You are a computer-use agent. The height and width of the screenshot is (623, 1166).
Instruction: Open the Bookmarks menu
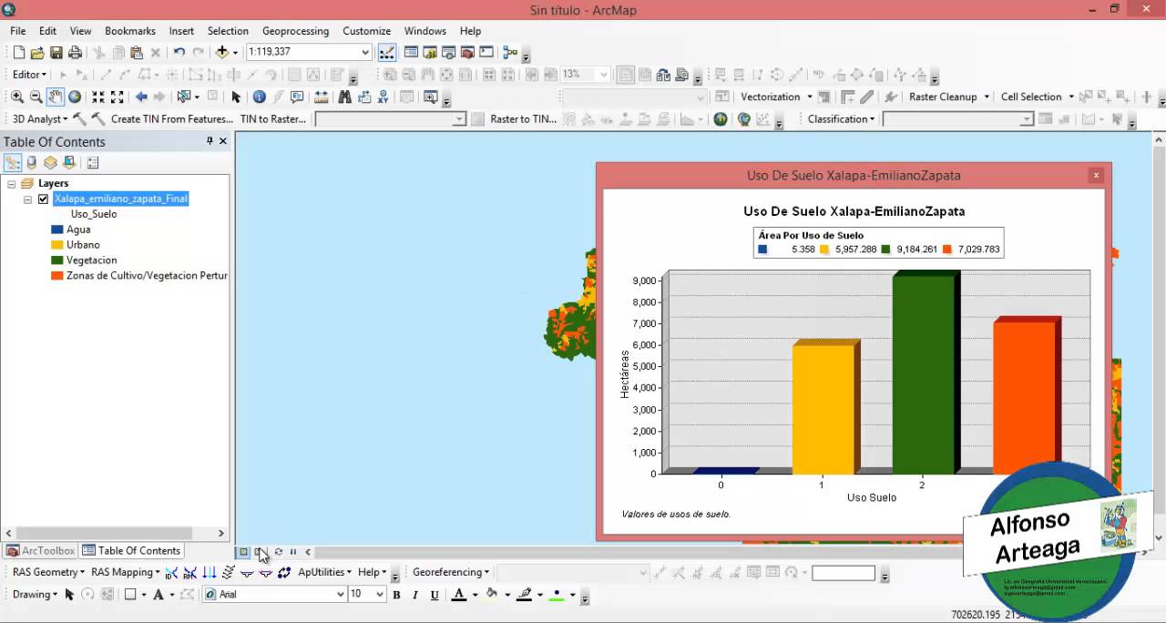(x=130, y=31)
